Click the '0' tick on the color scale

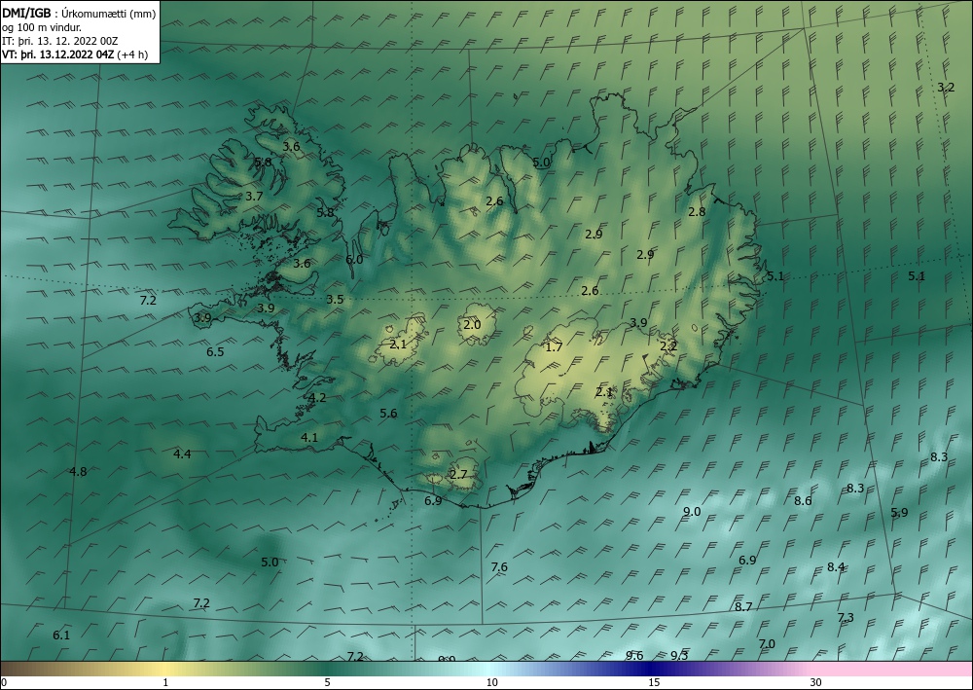[4, 682]
